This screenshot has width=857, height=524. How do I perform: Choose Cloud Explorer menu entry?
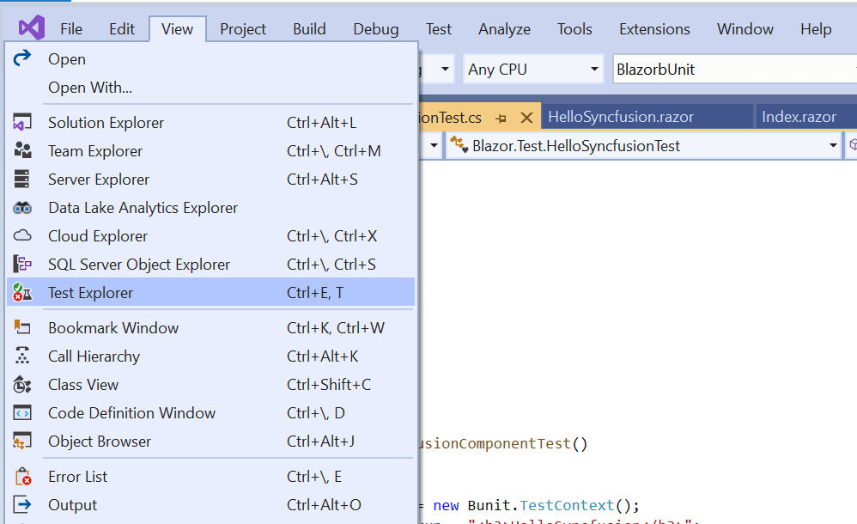[210, 236]
